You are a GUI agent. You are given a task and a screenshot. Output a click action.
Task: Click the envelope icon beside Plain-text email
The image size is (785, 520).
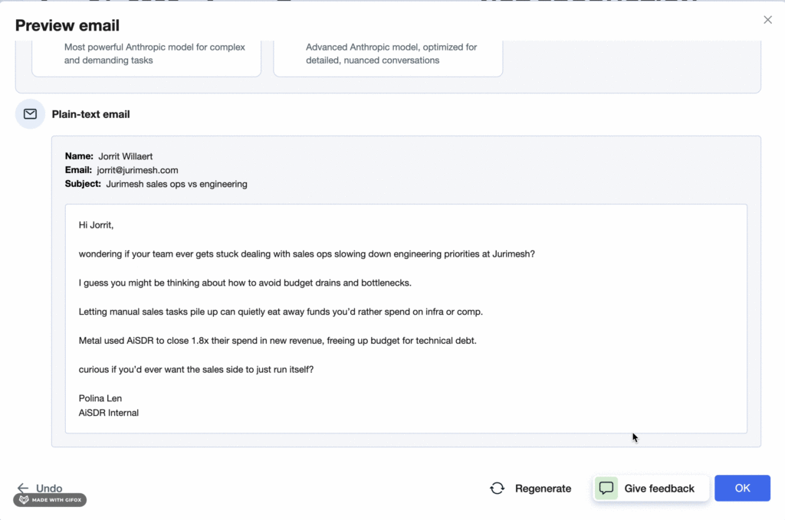coord(30,114)
